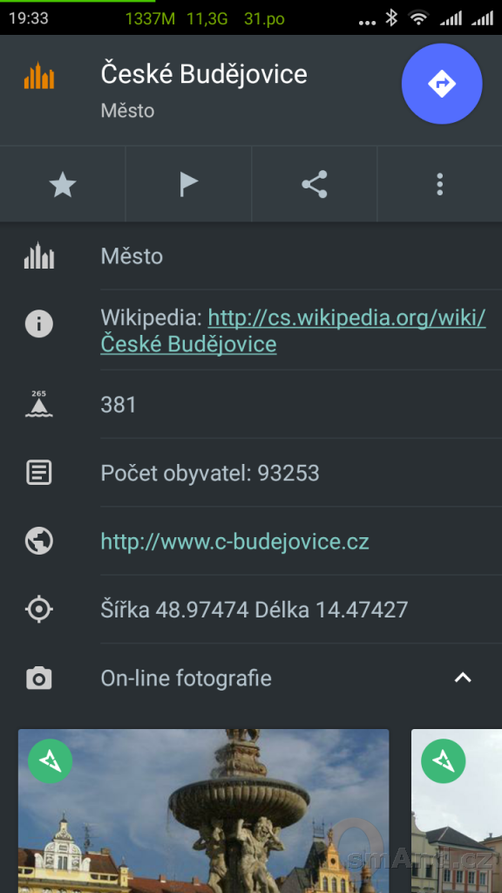Tap the info icon beside Wikipedia
The image size is (502, 893).
[x=39, y=324]
